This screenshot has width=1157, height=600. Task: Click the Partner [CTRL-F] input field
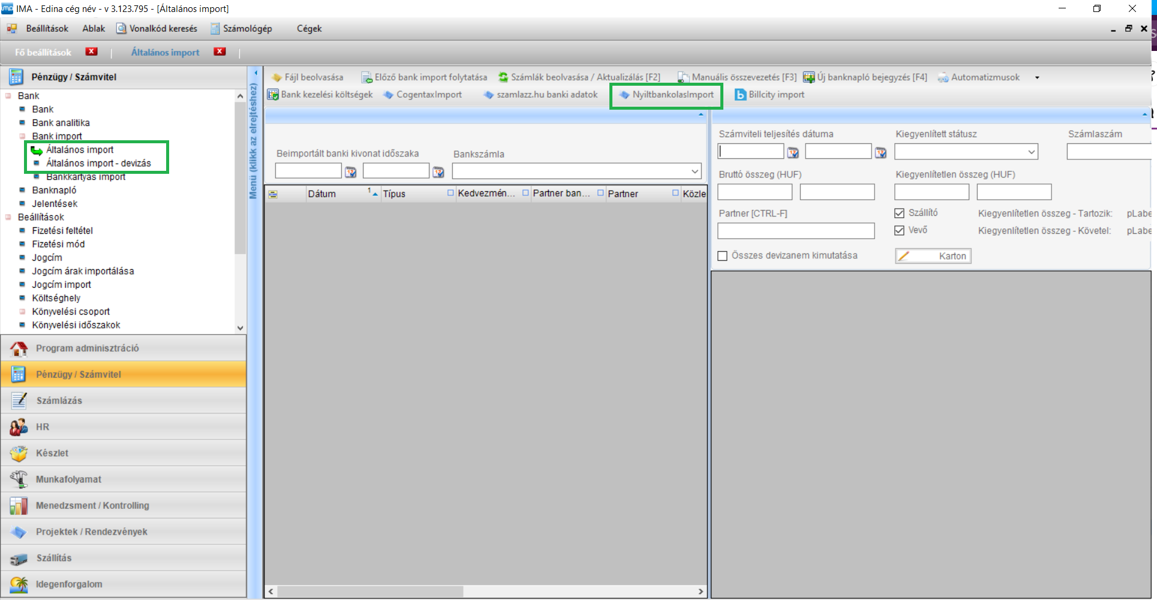tap(795, 231)
